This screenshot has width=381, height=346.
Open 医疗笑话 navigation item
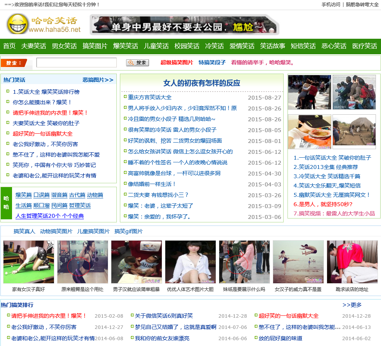pos(364,46)
